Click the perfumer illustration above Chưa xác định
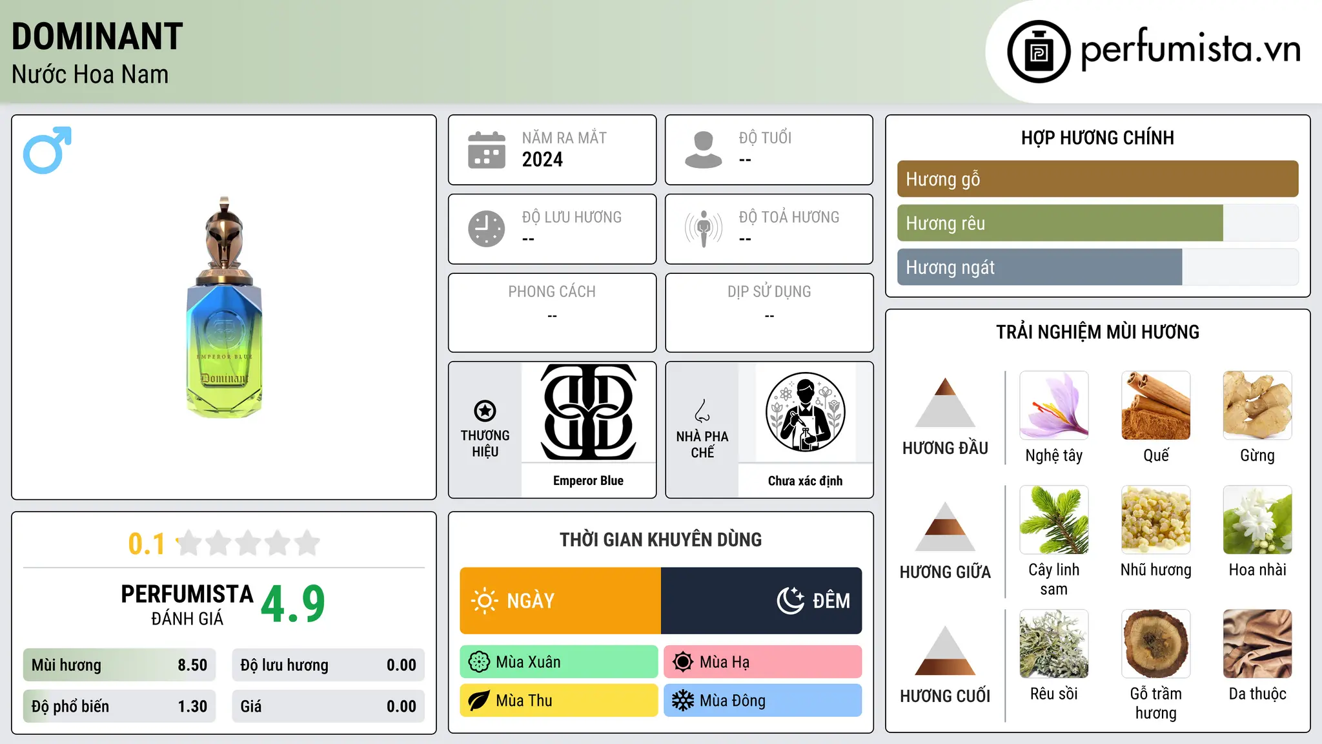 tap(806, 412)
